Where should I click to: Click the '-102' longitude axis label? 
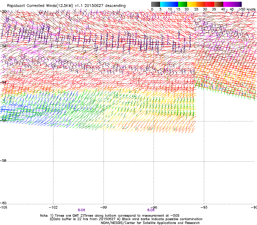point(53,207)
